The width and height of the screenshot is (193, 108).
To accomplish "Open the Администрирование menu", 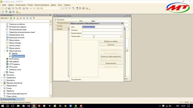I will [x=42, y=5].
